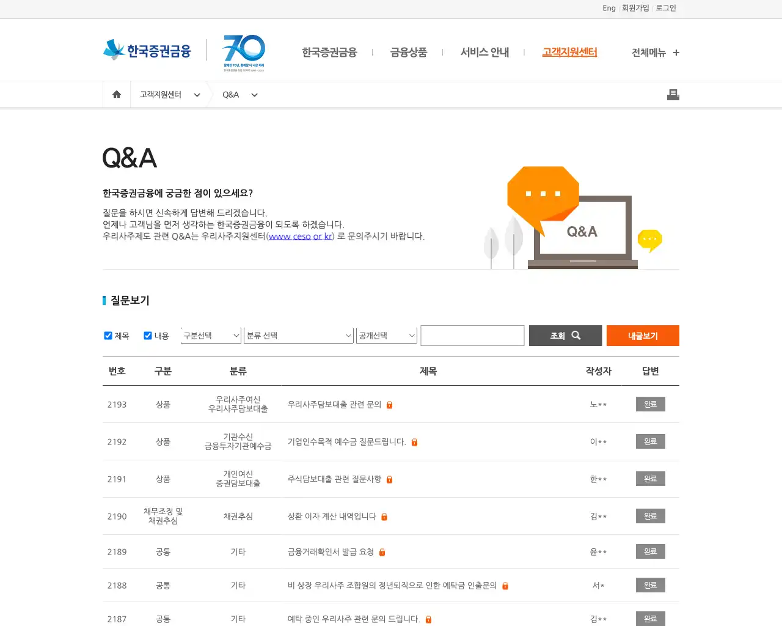The width and height of the screenshot is (782, 626).
Task: Click the 내글보기 button
Action: [643, 336]
